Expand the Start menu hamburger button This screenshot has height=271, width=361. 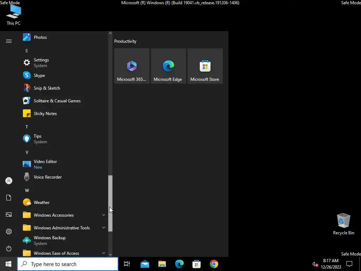coord(9,41)
